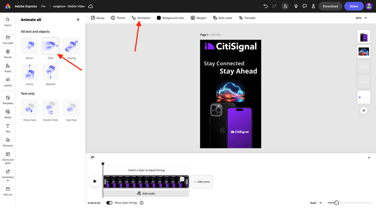Open the Media panel
This screenshot has height=208, width=376.
[x=8, y=114]
